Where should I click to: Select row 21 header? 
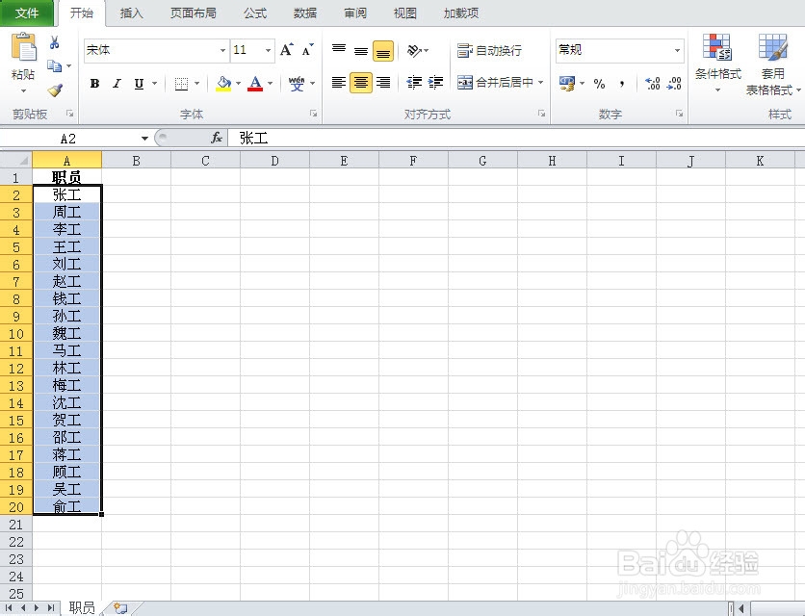pos(16,525)
